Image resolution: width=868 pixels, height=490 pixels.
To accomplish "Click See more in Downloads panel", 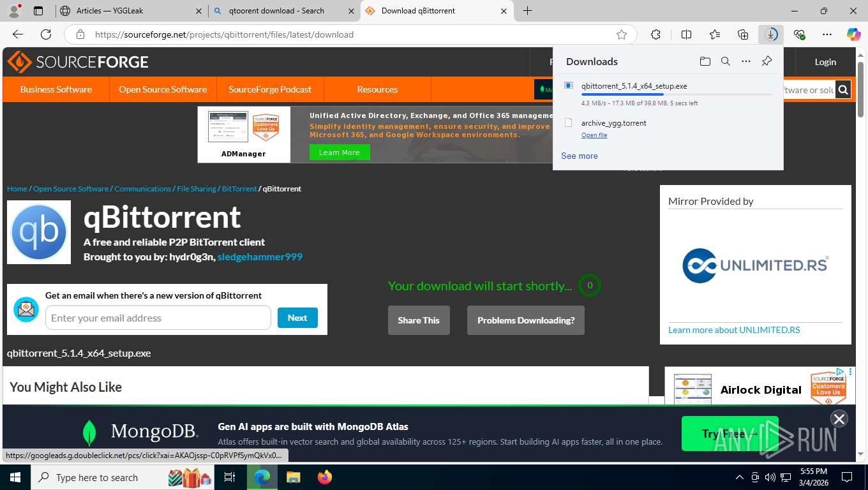I will coord(580,156).
